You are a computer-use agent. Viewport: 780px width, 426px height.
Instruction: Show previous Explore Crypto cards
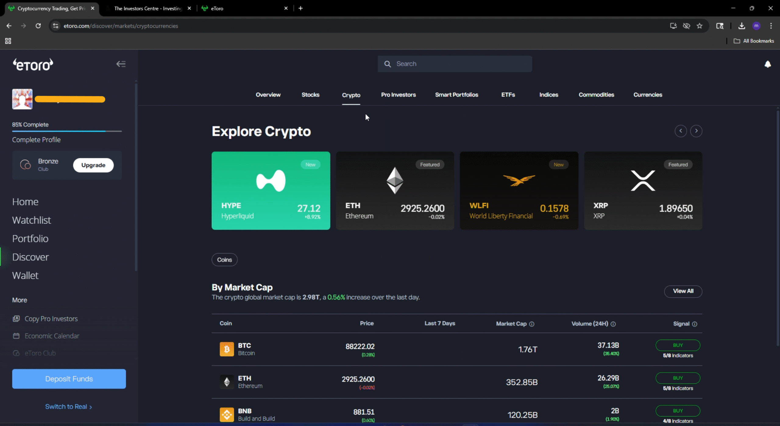tap(681, 131)
